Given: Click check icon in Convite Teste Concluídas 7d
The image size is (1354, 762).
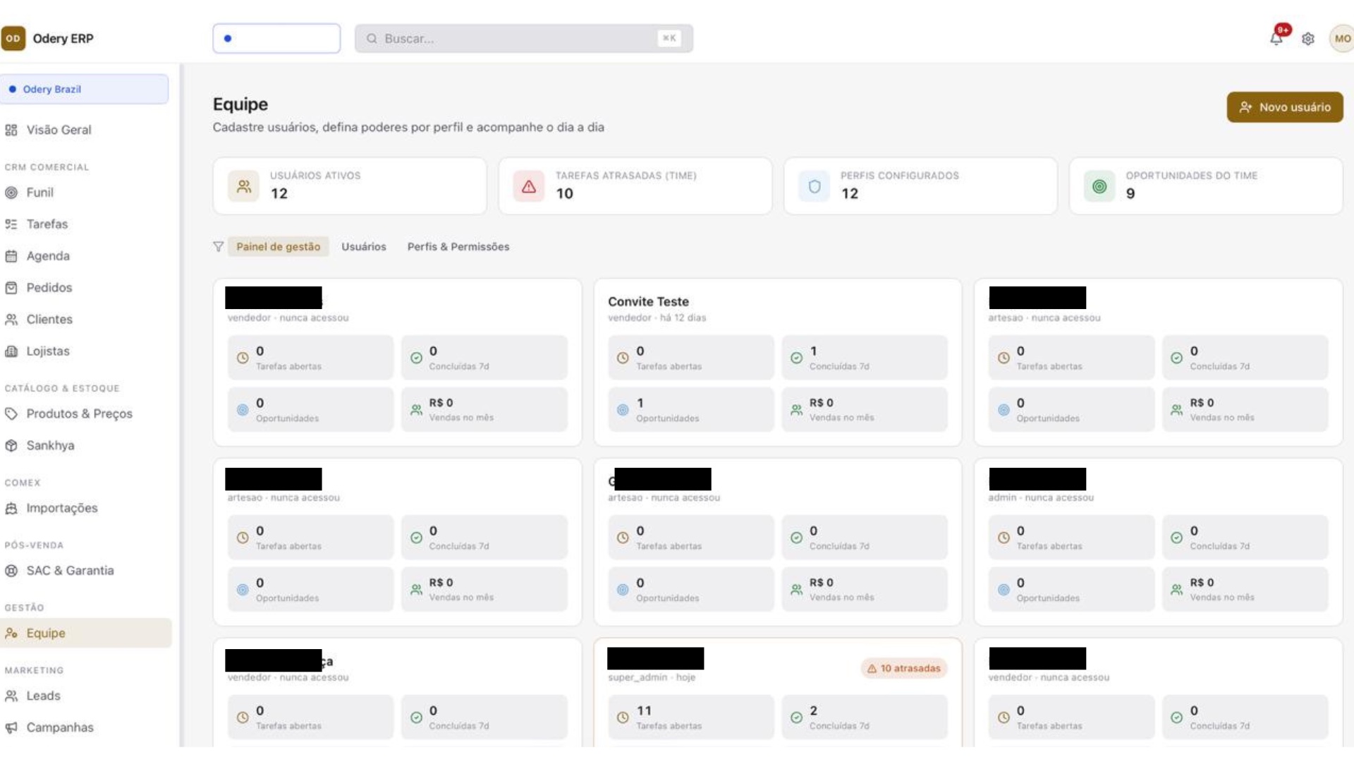Looking at the screenshot, I should [796, 358].
